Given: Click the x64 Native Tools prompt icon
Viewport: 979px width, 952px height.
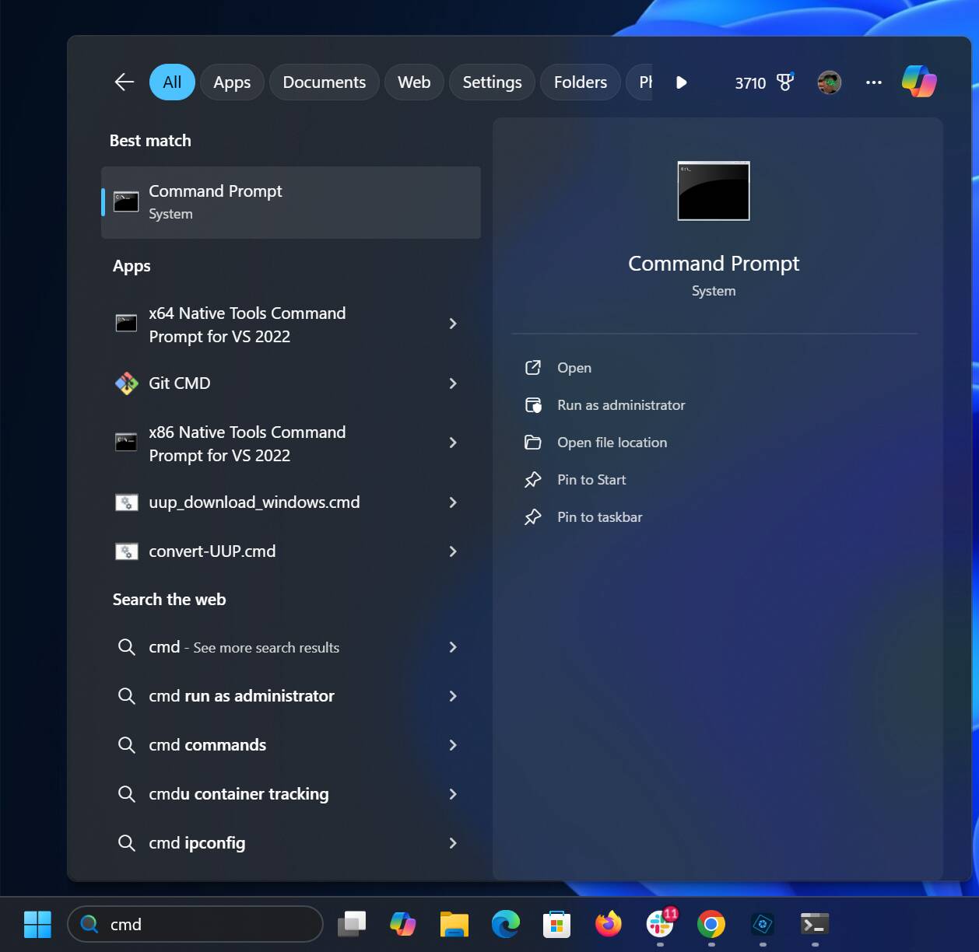Looking at the screenshot, I should pyautogui.click(x=126, y=324).
